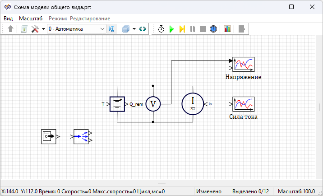Select the 'Напряжение' graph block
The height and width of the screenshot is (196, 323).
pos(244,64)
